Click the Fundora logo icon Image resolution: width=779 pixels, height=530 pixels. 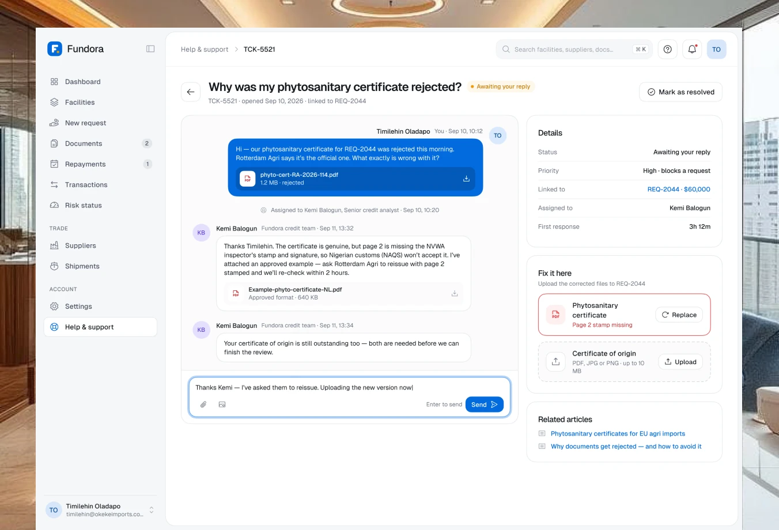point(55,49)
